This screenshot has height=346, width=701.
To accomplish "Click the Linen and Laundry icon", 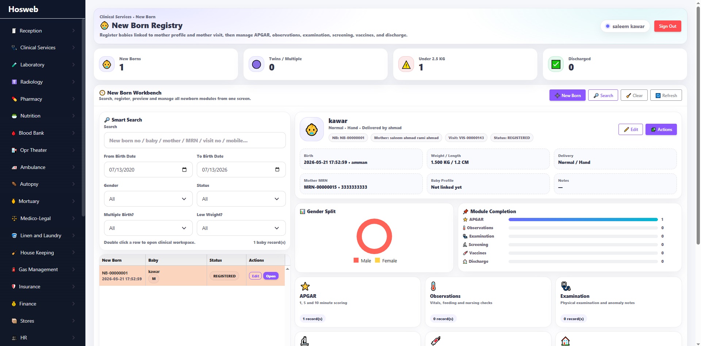I will (x=14, y=235).
